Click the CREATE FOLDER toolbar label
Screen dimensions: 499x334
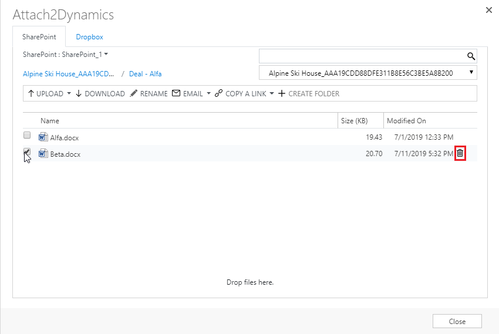(314, 94)
